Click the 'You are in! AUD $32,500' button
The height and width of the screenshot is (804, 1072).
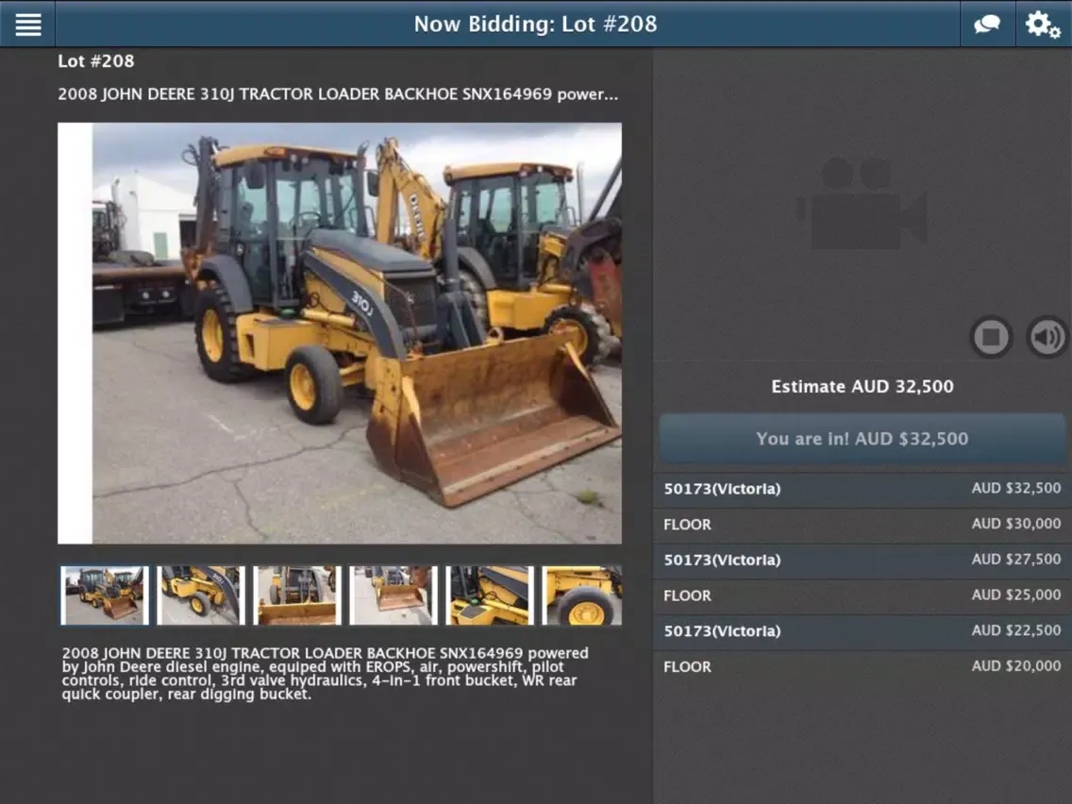[x=863, y=438]
